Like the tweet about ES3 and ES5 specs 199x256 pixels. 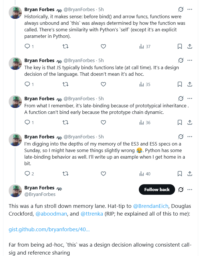(103, 174)
